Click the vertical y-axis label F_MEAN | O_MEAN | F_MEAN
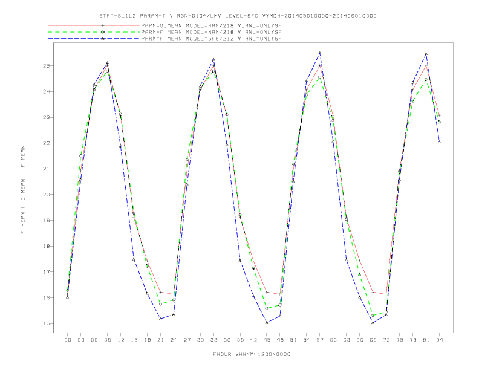This screenshot has height=370, width=479. click(23, 190)
